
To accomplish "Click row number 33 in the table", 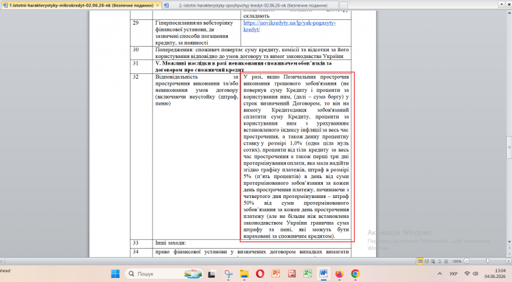I will [x=136, y=243].
